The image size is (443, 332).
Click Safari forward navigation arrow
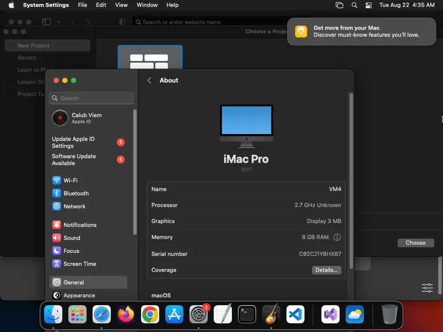(x=88, y=22)
